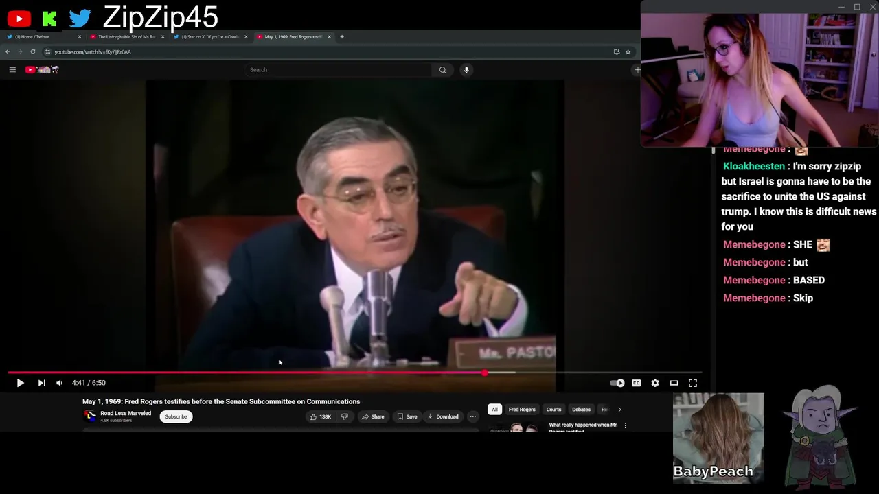View site information icon in address bar

pyautogui.click(x=48, y=51)
